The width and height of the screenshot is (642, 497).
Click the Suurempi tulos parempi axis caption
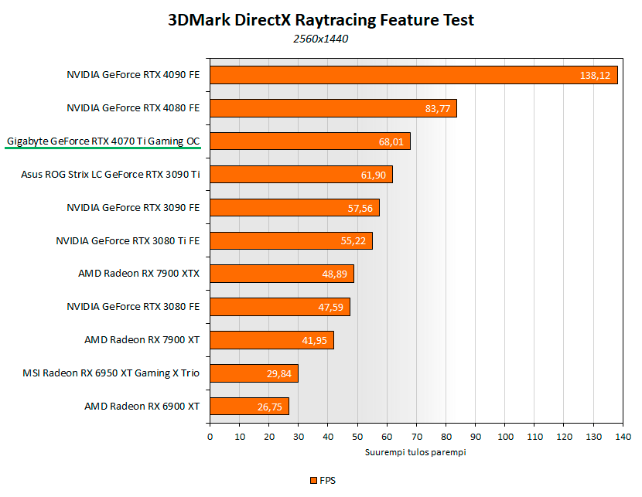pos(415,452)
